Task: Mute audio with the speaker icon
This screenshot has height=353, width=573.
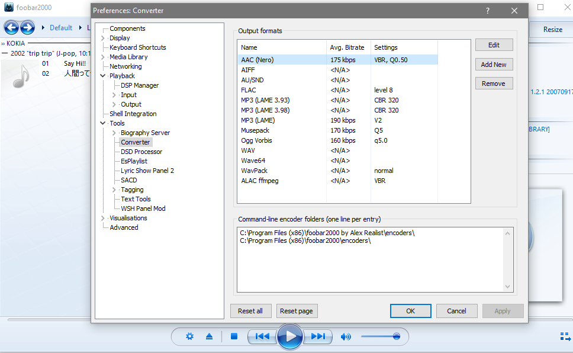Action: [x=346, y=336]
